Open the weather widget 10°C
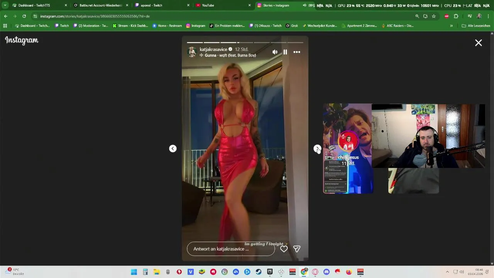This screenshot has width=494, height=278. click(x=15, y=272)
